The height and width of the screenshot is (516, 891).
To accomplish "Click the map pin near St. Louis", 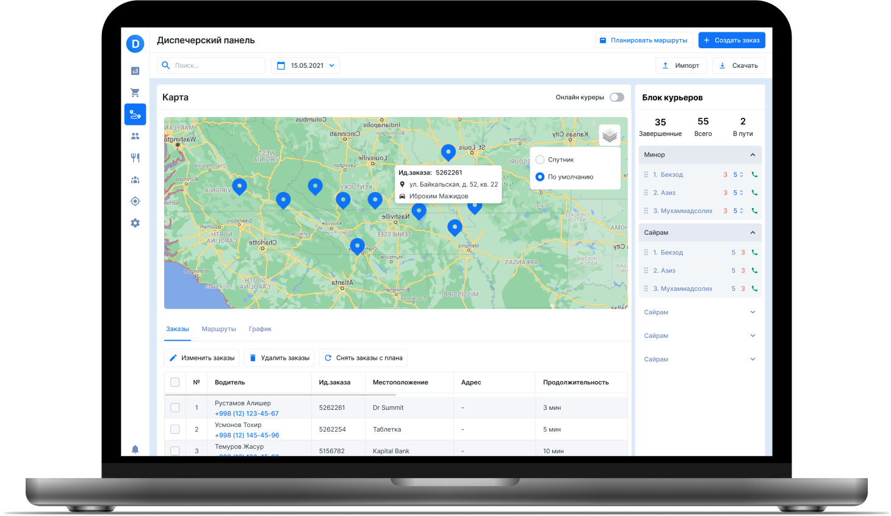I will 449,152.
